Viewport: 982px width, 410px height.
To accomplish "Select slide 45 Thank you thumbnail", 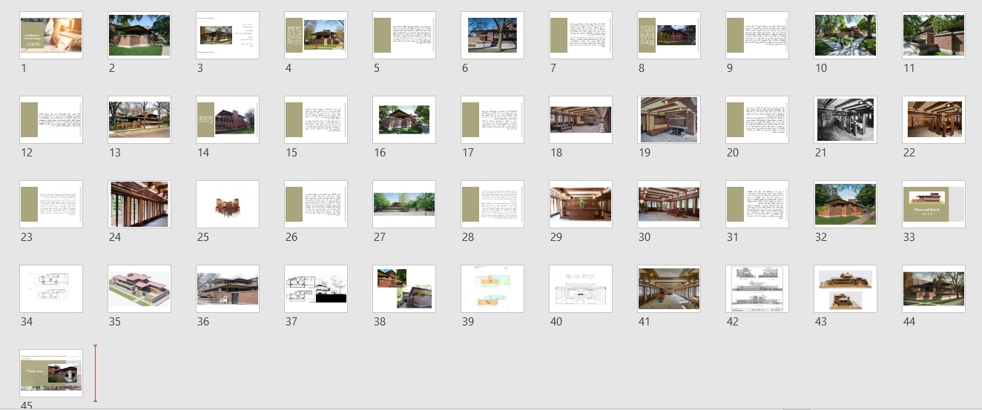I will 51,374.
